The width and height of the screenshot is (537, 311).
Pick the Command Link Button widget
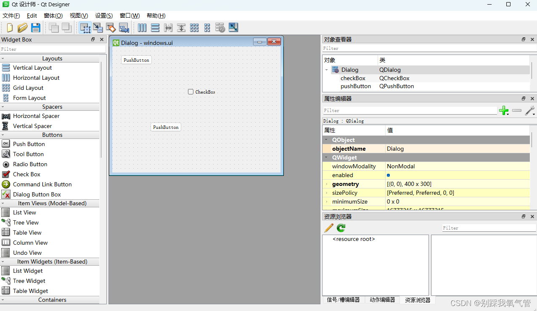42,184
